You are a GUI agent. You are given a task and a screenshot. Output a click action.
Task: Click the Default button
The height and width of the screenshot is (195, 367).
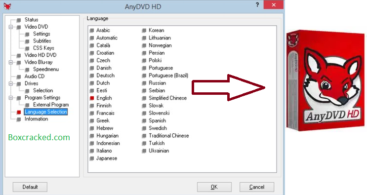(30, 187)
